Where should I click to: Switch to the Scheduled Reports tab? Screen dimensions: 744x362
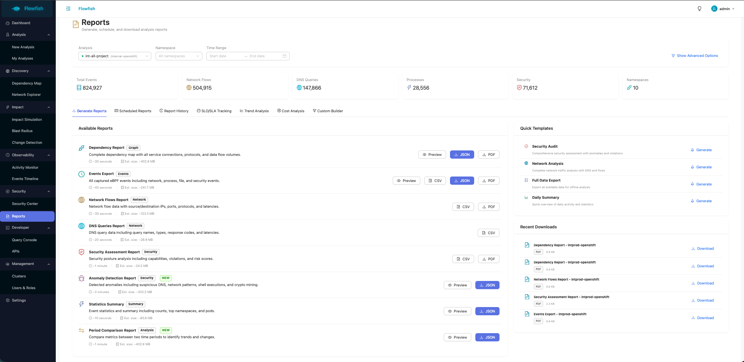tap(133, 111)
